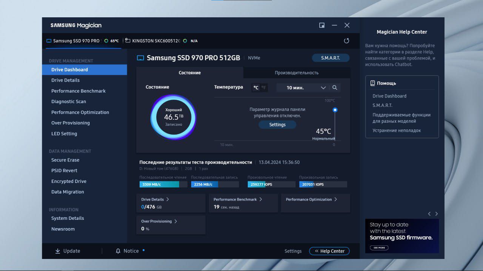Open Drive Dashboard in sidebar
483x271 pixels.
click(85, 70)
